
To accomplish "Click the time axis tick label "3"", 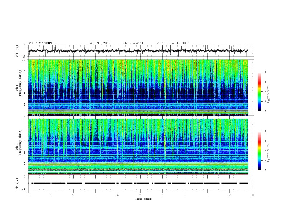I will (95, 195).
